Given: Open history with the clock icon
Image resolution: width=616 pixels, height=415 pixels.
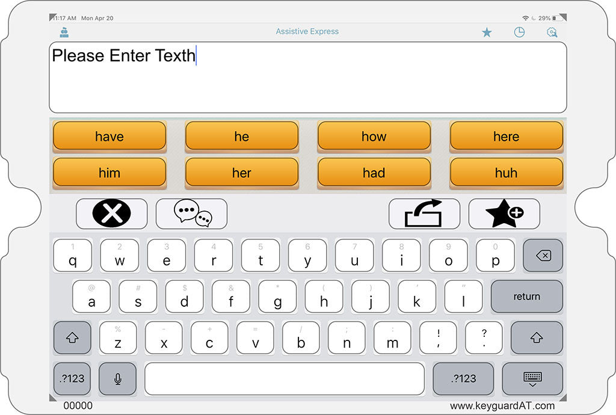Looking at the screenshot, I should pyautogui.click(x=519, y=31).
